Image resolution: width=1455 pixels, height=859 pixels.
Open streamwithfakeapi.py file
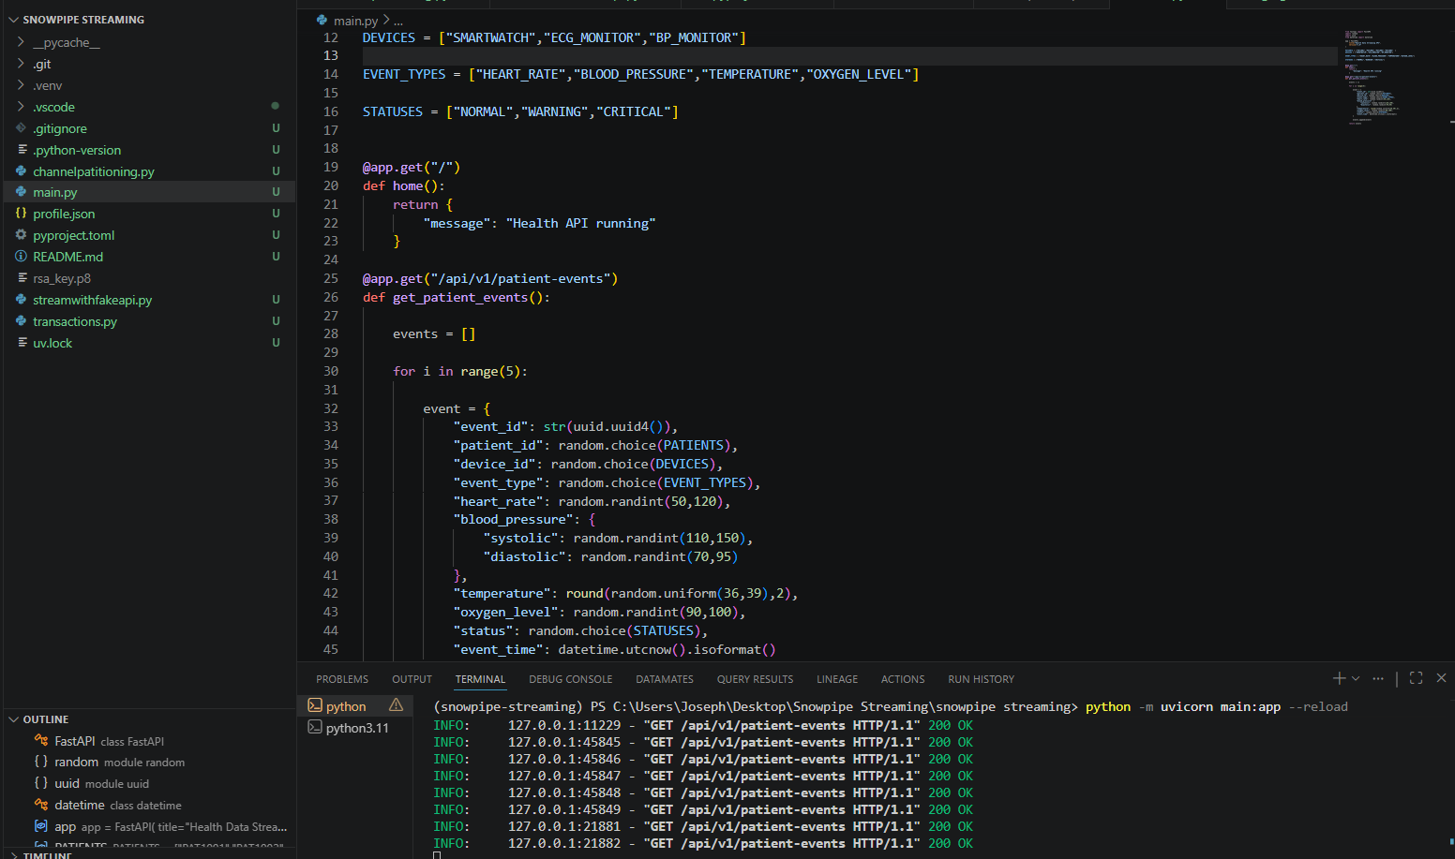93,300
